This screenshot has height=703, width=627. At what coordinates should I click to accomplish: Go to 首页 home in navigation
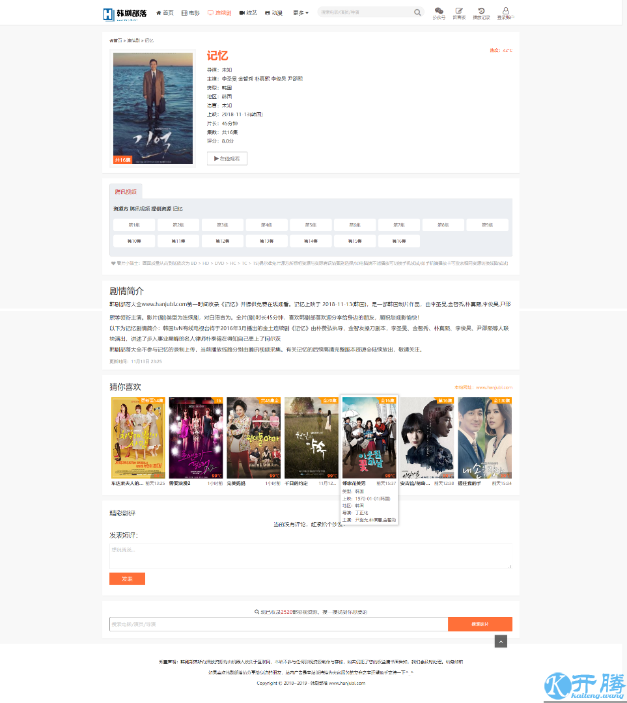tap(165, 13)
